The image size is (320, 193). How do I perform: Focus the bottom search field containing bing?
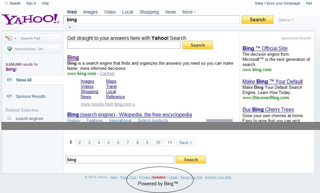(120, 160)
